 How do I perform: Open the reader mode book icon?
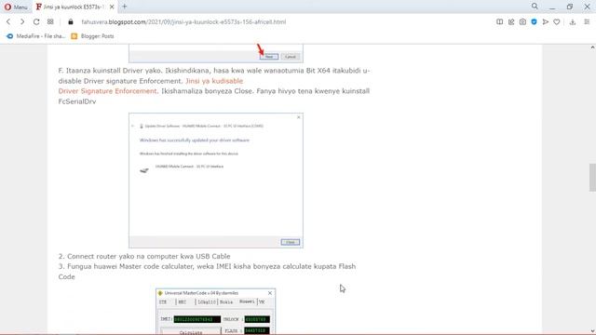click(499, 22)
